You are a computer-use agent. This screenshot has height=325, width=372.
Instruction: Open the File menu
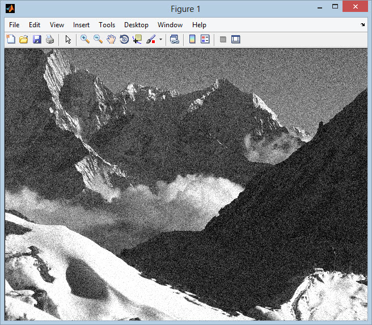coord(14,25)
